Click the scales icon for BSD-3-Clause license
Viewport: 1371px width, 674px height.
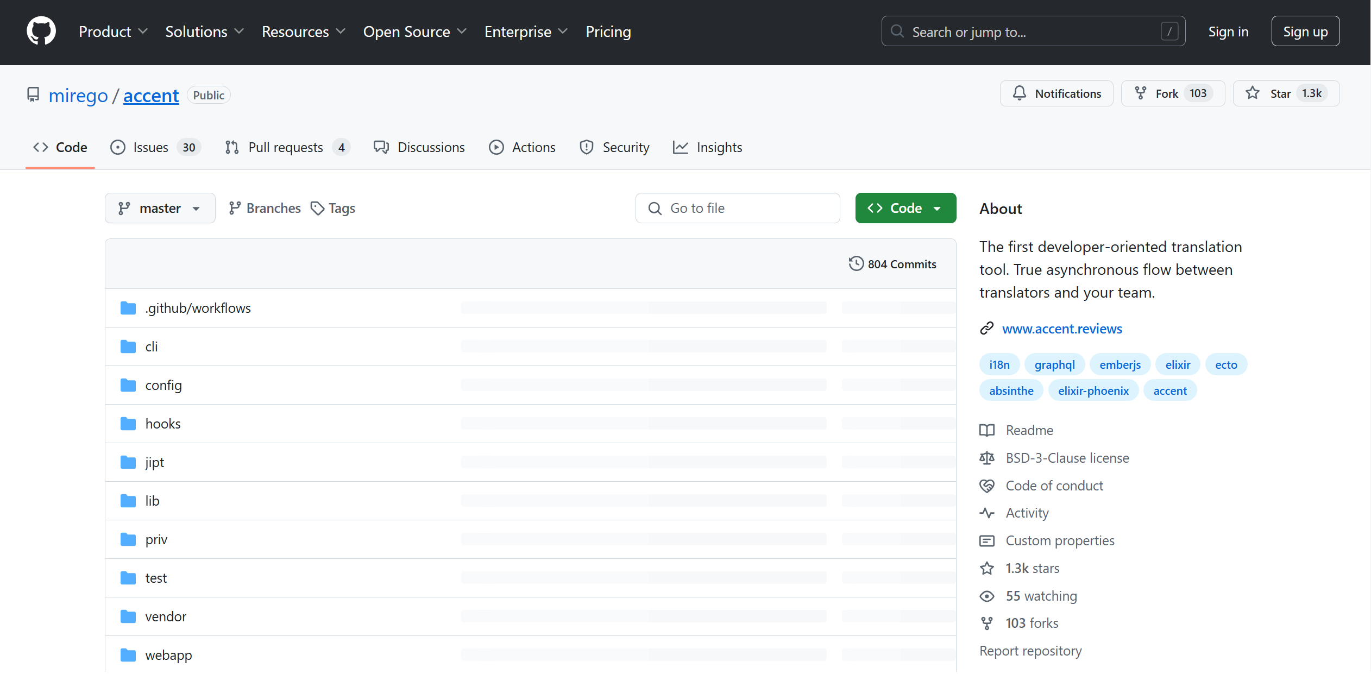(987, 458)
